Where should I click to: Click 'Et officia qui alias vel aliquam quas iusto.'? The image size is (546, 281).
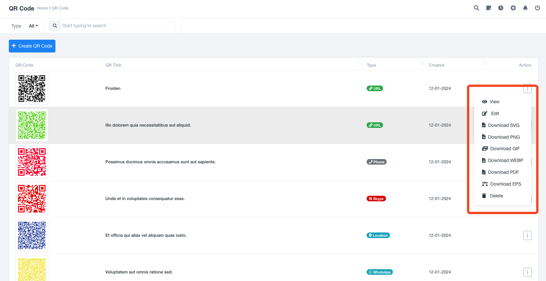click(x=146, y=235)
